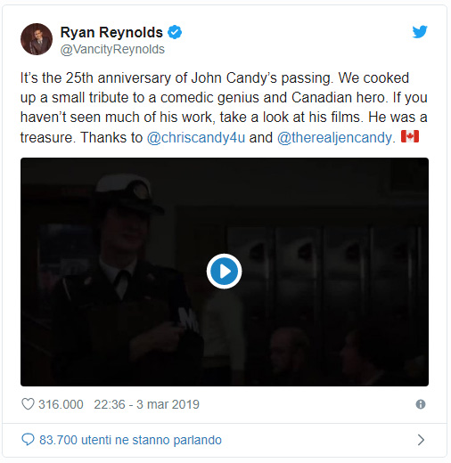Click the Twitter bird logo
Image resolution: width=451 pixels, height=463 pixels.
[x=420, y=32]
